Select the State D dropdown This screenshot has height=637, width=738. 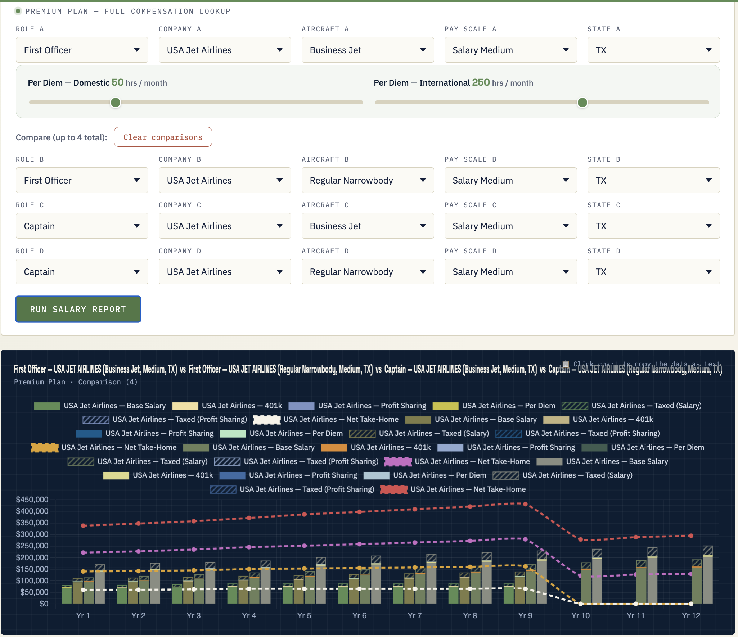point(654,272)
